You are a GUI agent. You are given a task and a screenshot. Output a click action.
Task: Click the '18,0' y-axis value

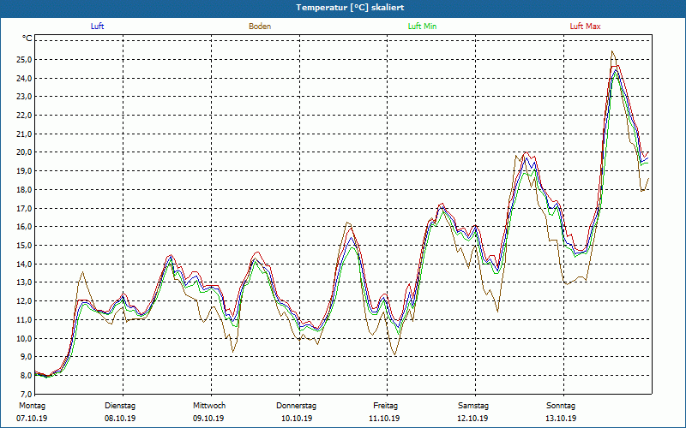[24, 189]
